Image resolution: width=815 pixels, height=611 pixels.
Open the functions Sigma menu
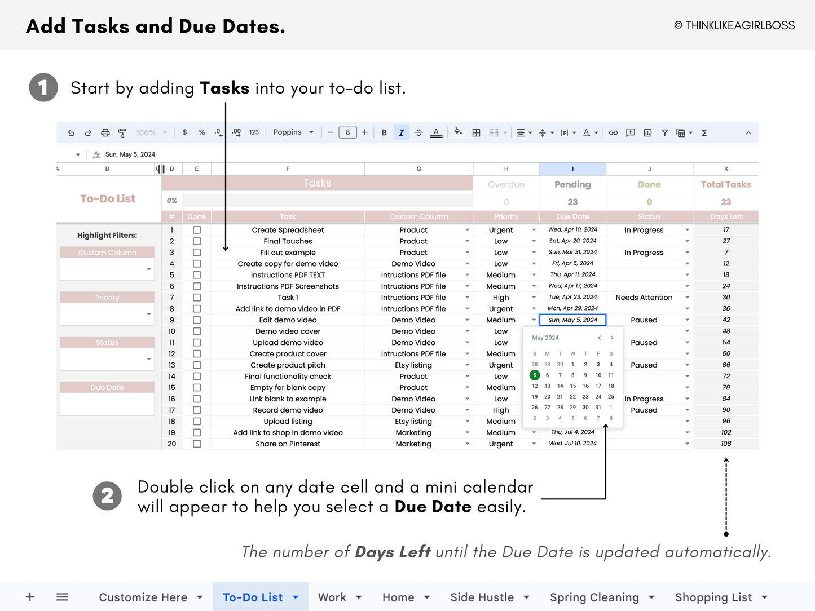[704, 132]
